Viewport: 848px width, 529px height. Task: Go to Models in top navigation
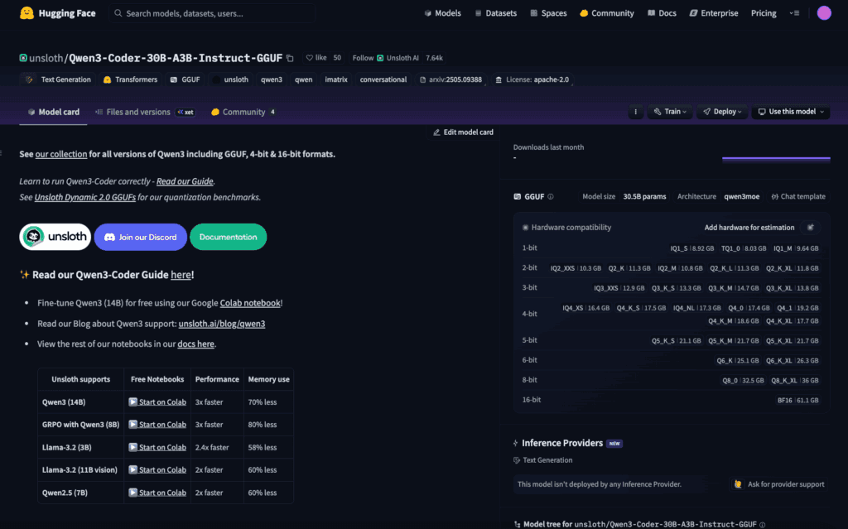(x=442, y=13)
